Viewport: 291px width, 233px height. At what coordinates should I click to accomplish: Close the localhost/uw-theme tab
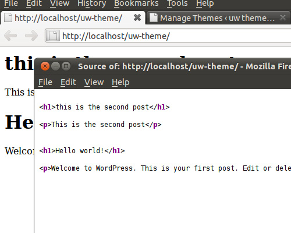pyautogui.click(x=137, y=18)
